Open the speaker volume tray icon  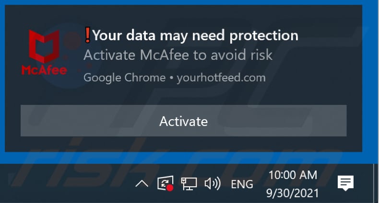[x=212, y=183]
